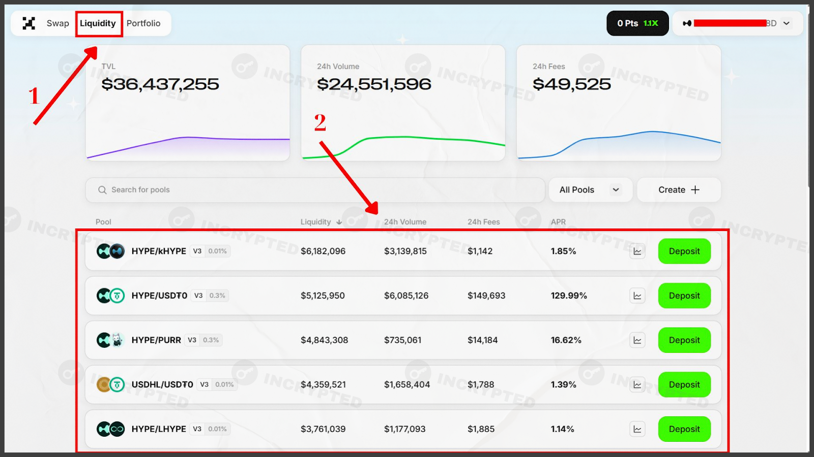
Task: Click the TVL value $36,437,255
Action: [160, 84]
